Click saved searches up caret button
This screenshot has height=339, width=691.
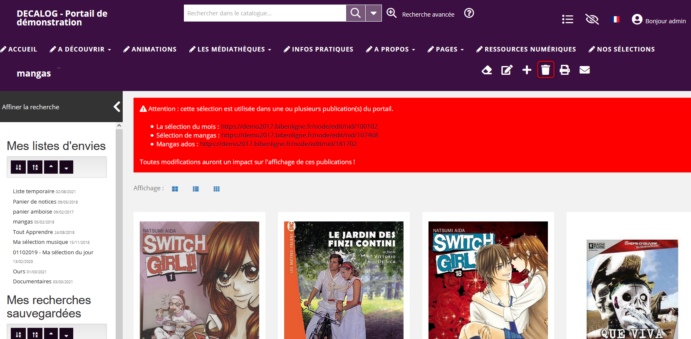tap(51, 334)
